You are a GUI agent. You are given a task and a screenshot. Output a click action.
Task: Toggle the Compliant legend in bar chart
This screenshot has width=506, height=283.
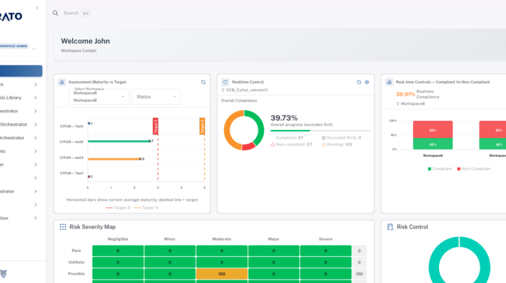[x=441, y=169]
